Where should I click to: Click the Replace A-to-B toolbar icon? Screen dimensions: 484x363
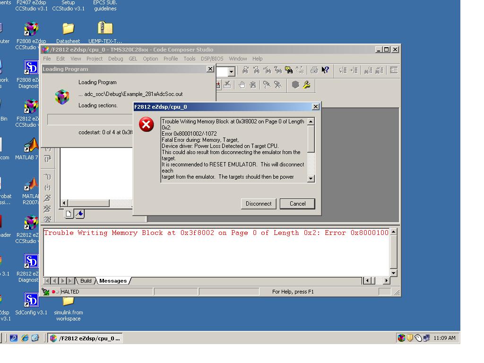[x=300, y=70]
